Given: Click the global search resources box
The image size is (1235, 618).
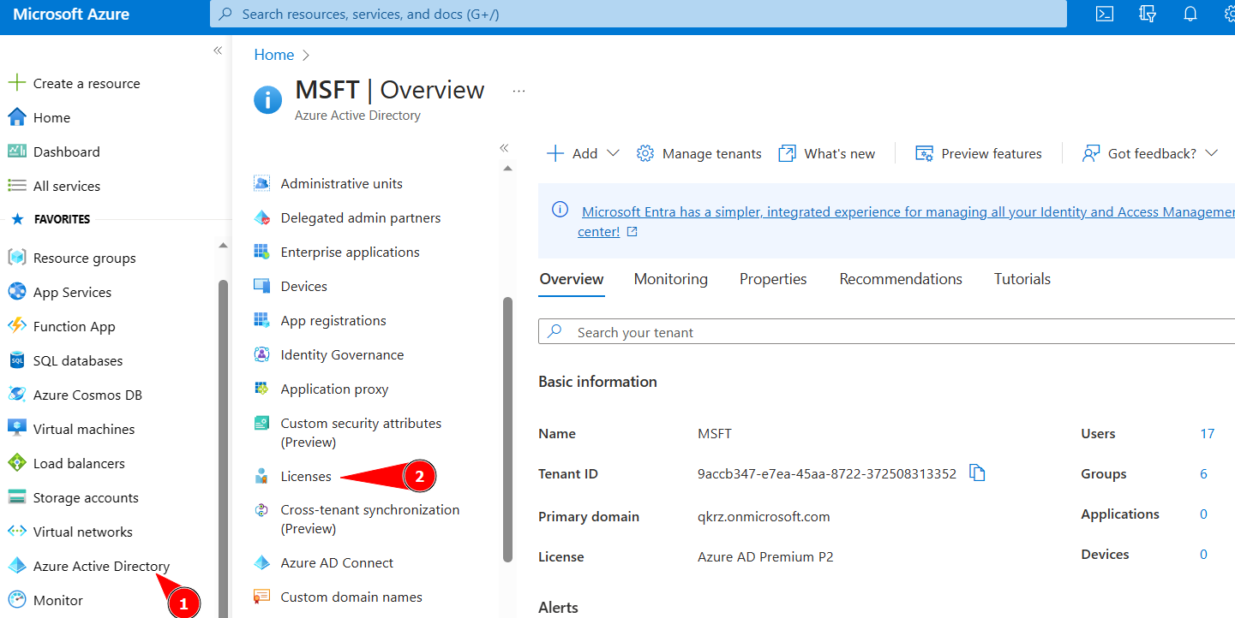Looking at the screenshot, I should tap(638, 14).
